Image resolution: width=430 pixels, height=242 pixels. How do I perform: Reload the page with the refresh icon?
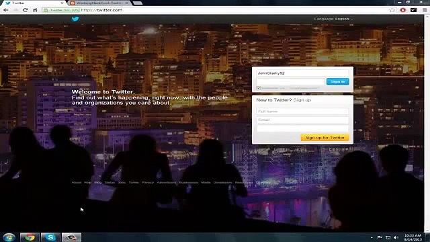(x=26, y=10)
